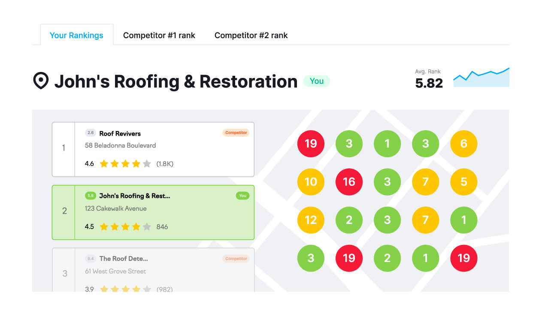Select the yellow 12 rank pin
542x316 pixels.
tap(311, 220)
